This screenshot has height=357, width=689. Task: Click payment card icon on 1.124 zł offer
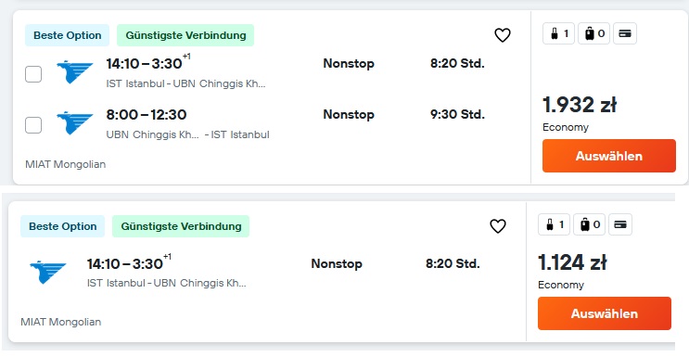pos(620,224)
